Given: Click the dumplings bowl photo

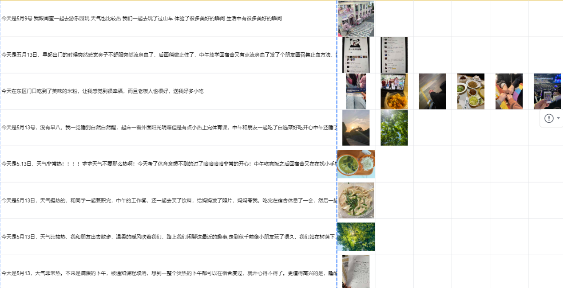Looking at the screenshot, I should click(x=356, y=200).
